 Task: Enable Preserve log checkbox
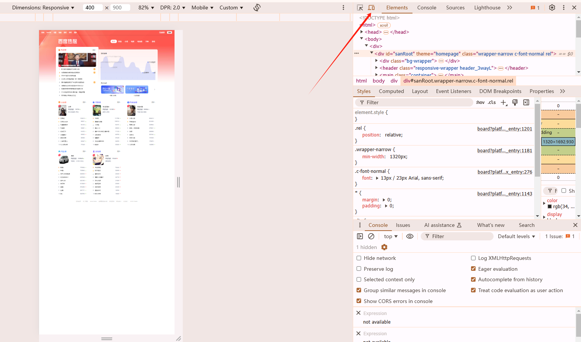359,269
